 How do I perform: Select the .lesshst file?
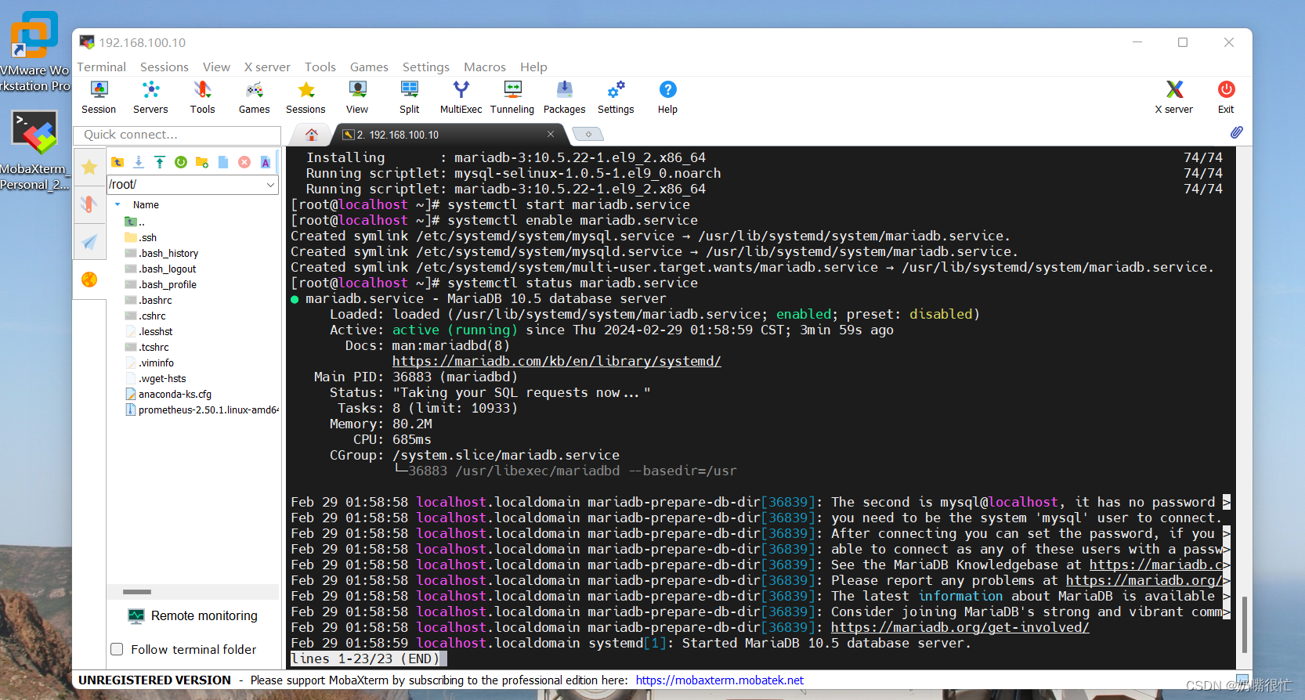(x=149, y=331)
